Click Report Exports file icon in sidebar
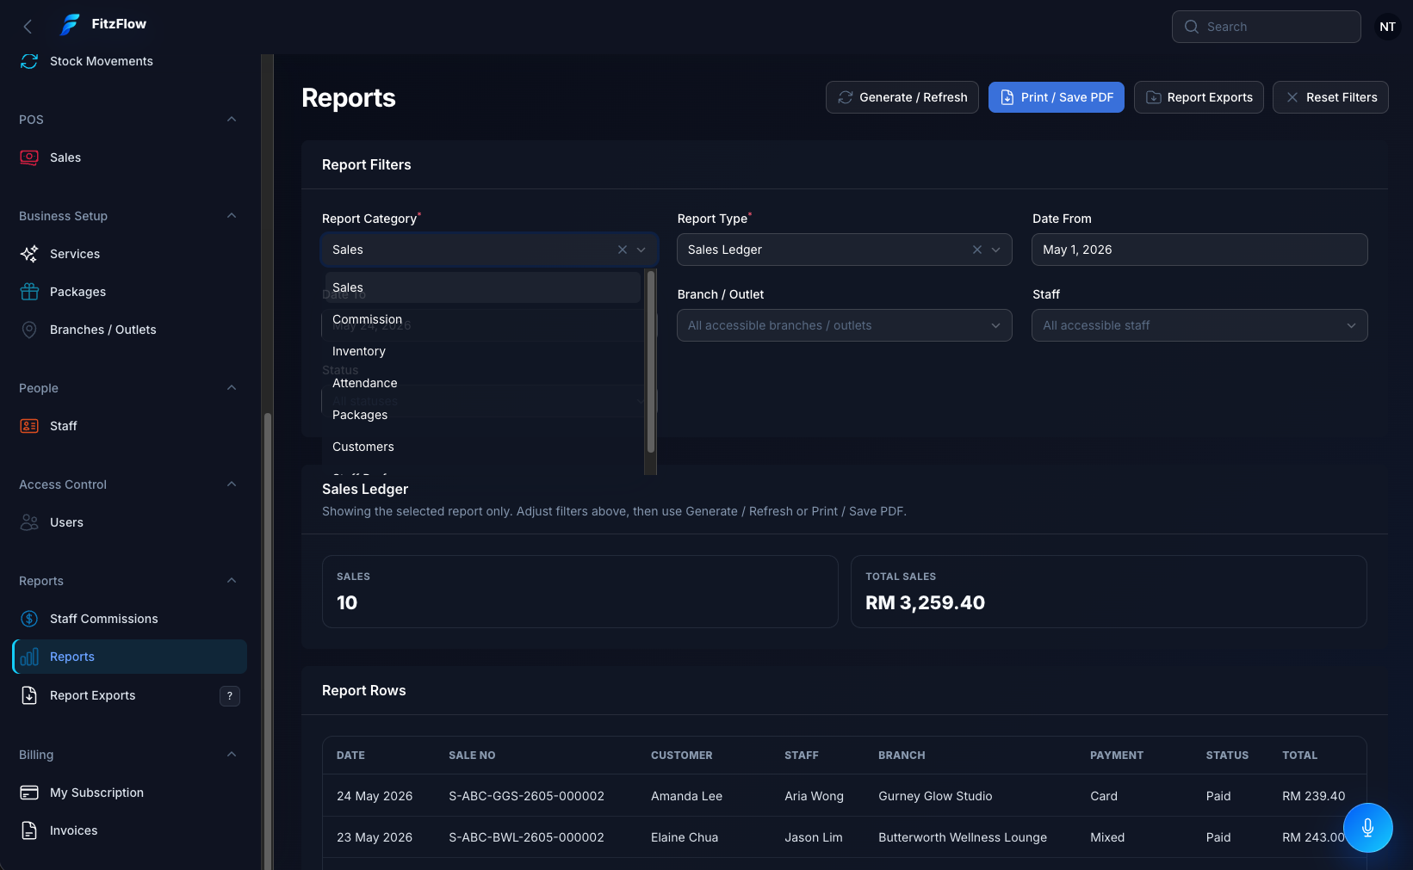The width and height of the screenshot is (1413, 870). (x=29, y=695)
